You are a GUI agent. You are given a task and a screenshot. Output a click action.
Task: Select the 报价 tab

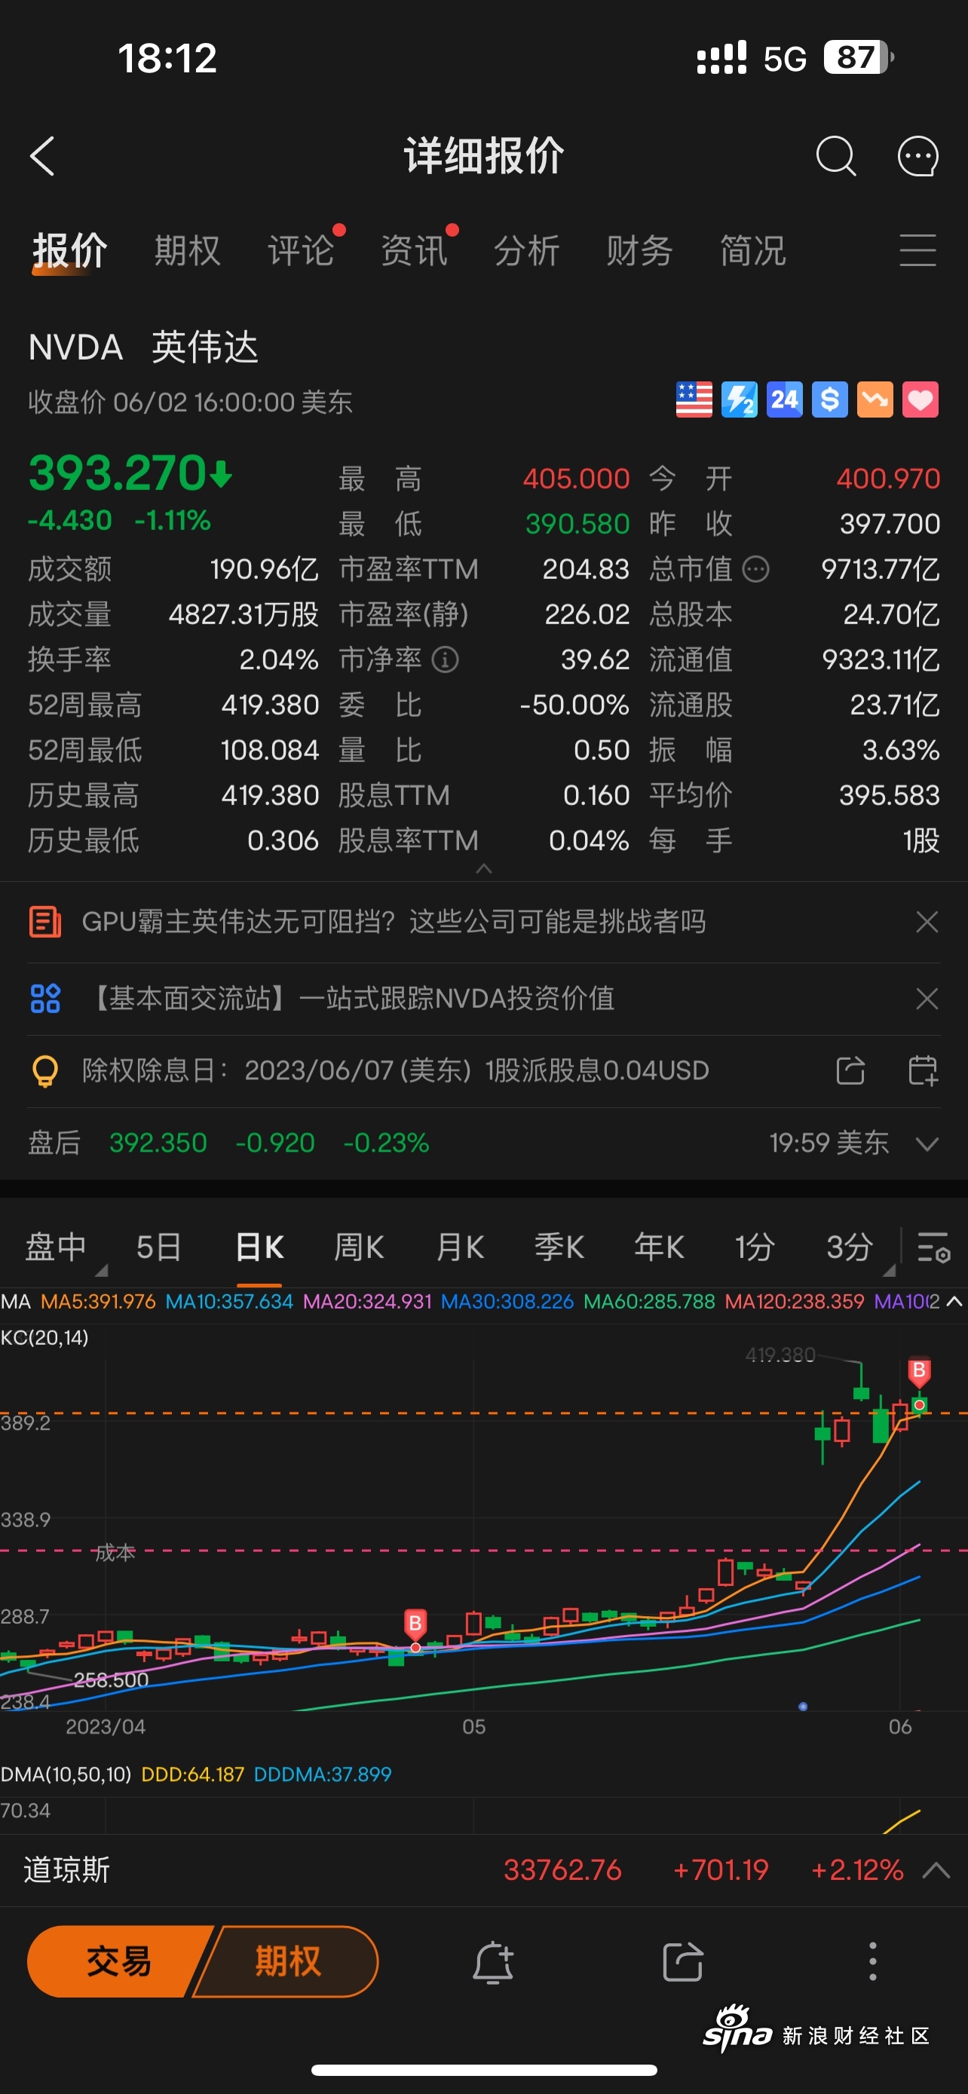[x=70, y=250]
